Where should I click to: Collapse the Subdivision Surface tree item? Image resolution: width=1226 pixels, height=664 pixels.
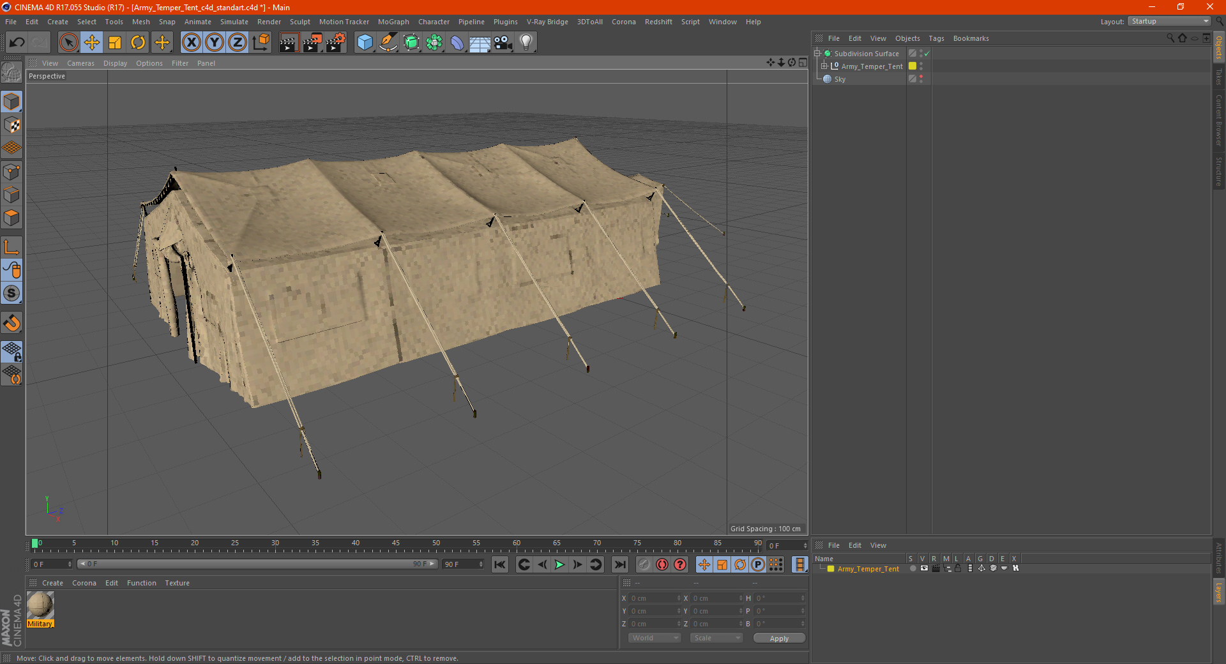pyautogui.click(x=817, y=54)
